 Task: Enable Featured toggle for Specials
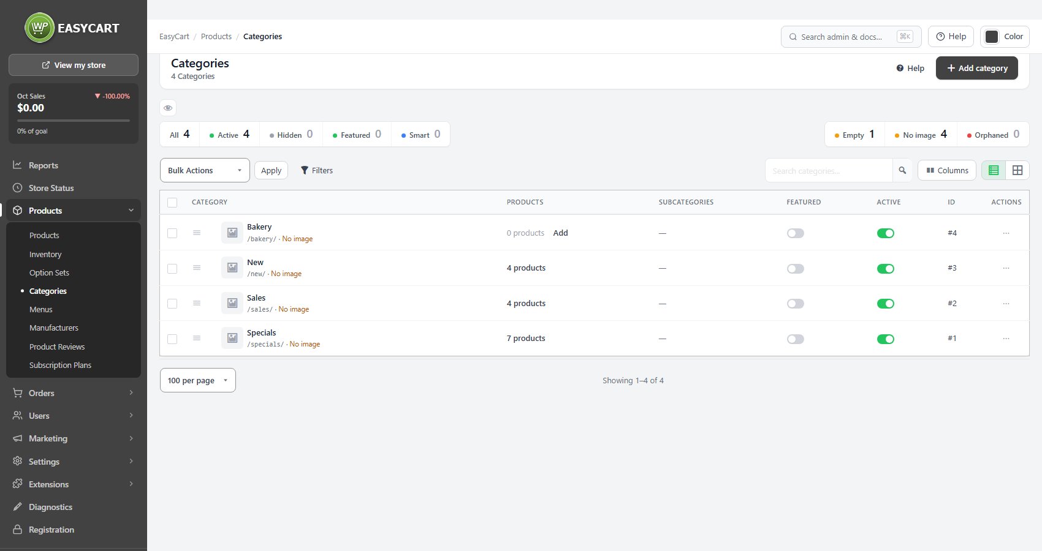coord(796,339)
